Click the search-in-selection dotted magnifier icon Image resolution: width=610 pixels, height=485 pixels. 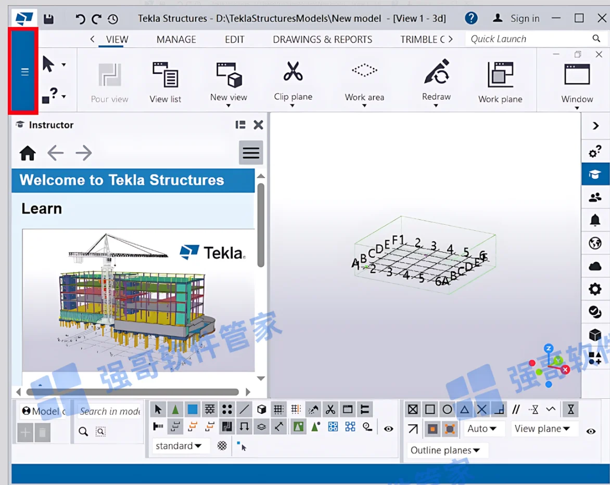point(100,431)
